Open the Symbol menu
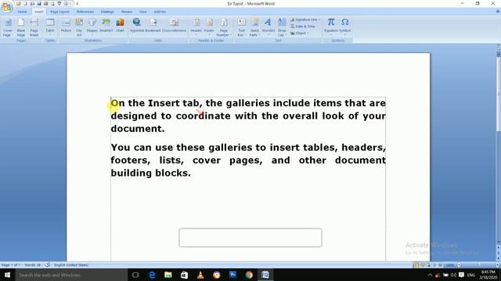Image resolution: width=501 pixels, height=281 pixels. click(x=344, y=27)
